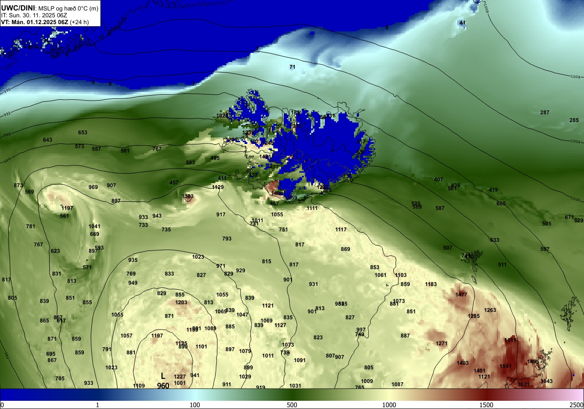Click the 1091 height value
This screenshot has height=409, width=584.
click(x=300, y=360)
